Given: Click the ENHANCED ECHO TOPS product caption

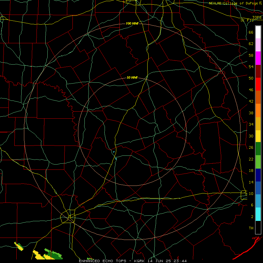Looking at the screenshot, I should click(103, 261).
